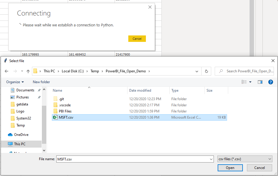Change the view layout icon
The width and height of the screenshot is (278, 176).
[244, 82]
